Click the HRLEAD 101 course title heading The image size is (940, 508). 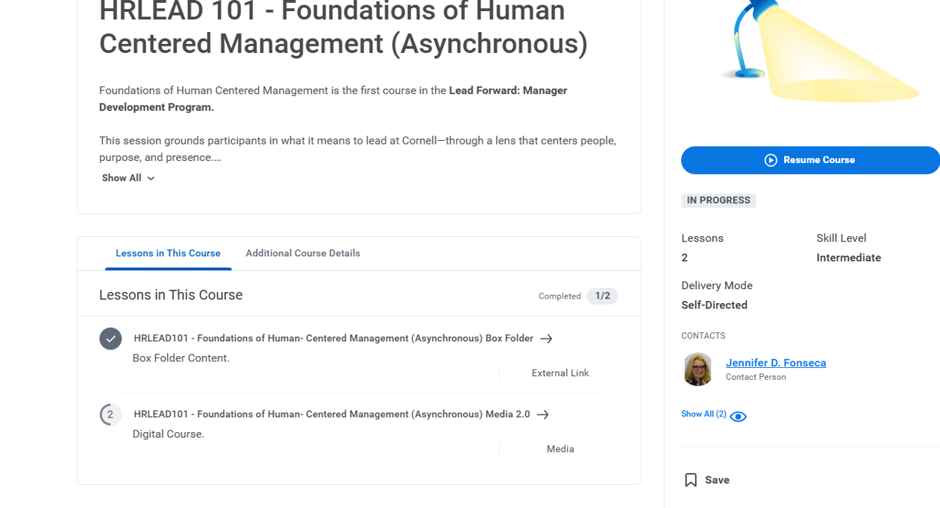[343, 28]
